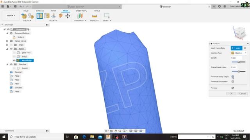
Task: Click the Save icon in the title toolbar
Action: (x=15, y=7)
